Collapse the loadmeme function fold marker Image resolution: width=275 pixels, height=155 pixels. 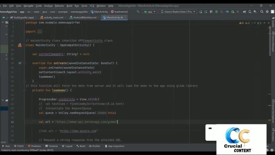pyautogui.click(x=24, y=90)
